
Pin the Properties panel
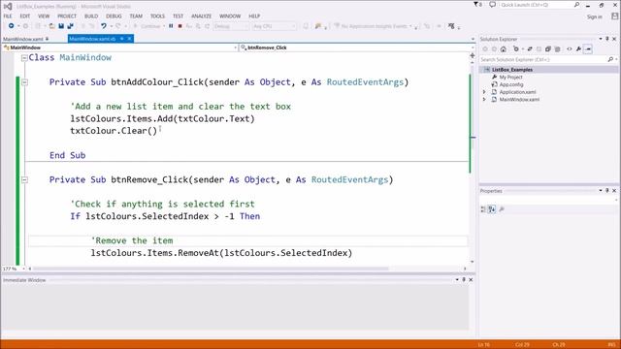(607, 191)
